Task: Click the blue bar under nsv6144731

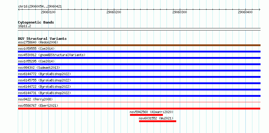Action: (139, 96)
